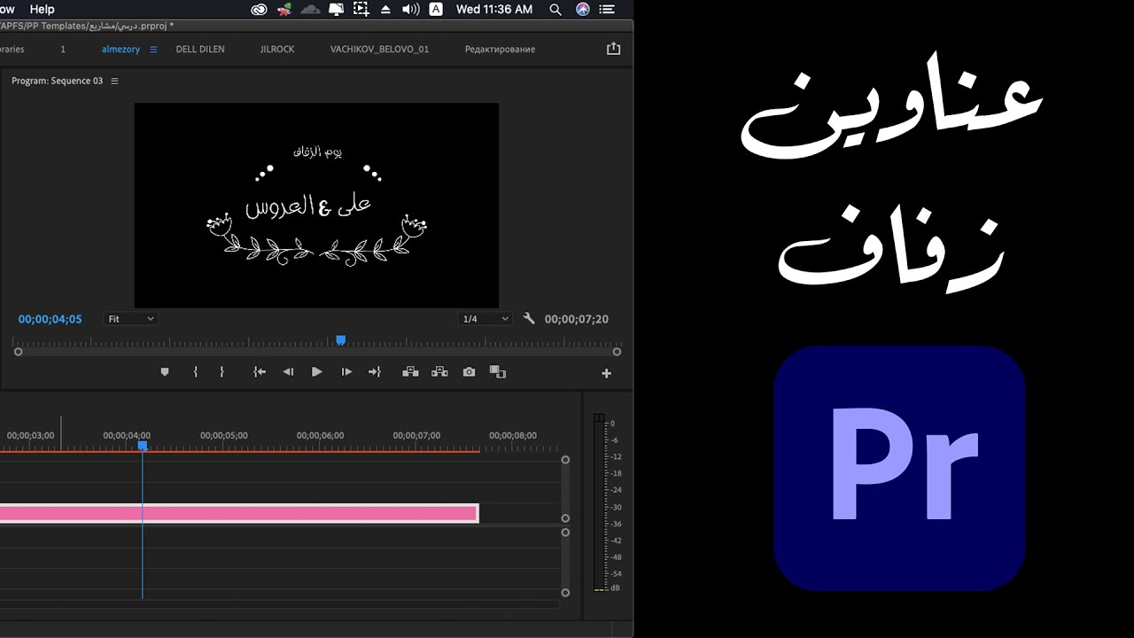Select workspace labeled 1
Image resolution: width=1134 pixels, height=638 pixels.
(63, 50)
